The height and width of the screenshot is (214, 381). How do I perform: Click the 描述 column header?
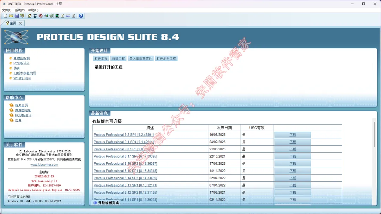(x=150, y=128)
